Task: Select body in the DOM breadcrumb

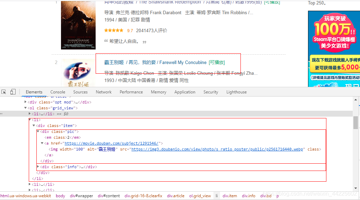Action: [x=60, y=196]
